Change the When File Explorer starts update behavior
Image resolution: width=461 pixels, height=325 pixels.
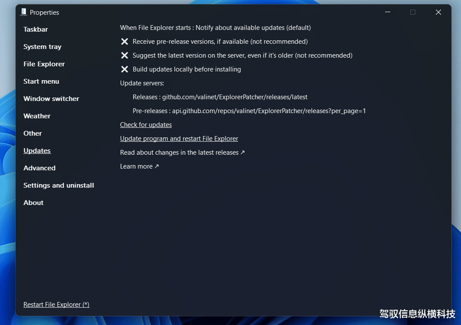point(215,28)
